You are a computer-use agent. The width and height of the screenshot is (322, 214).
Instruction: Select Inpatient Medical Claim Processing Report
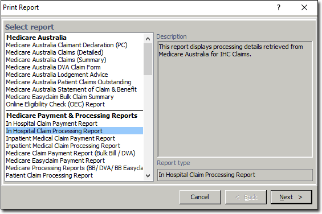(x=63, y=146)
